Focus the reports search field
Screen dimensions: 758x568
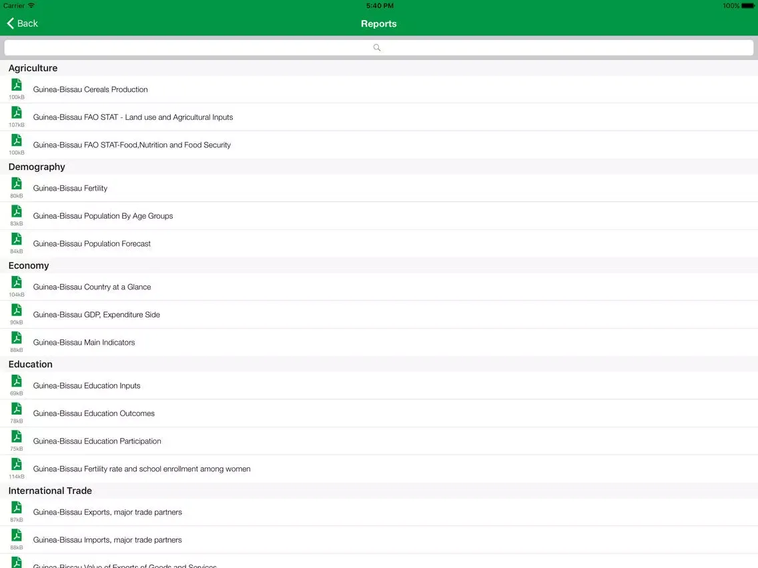tap(378, 47)
